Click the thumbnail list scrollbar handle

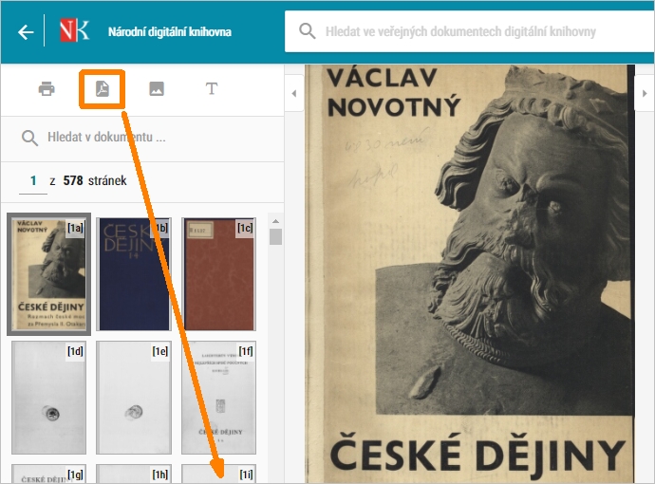[275, 236]
